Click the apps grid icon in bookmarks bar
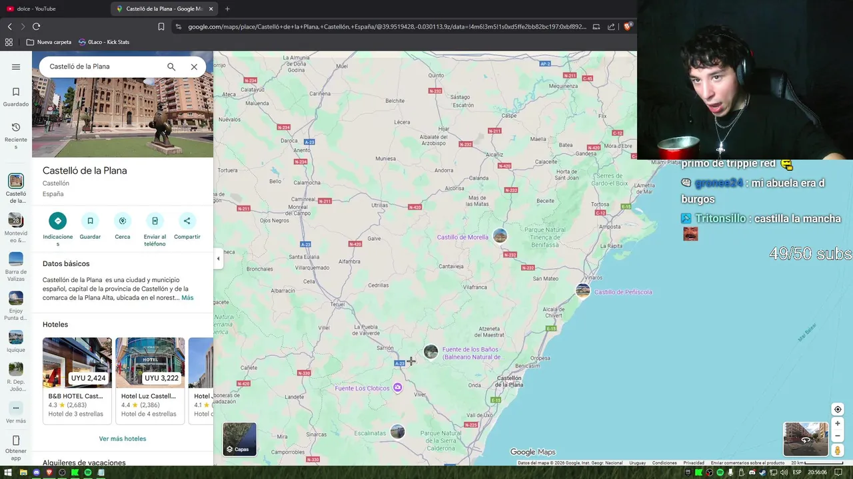The width and height of the screenshot is (853, 479). click(9, 42)
